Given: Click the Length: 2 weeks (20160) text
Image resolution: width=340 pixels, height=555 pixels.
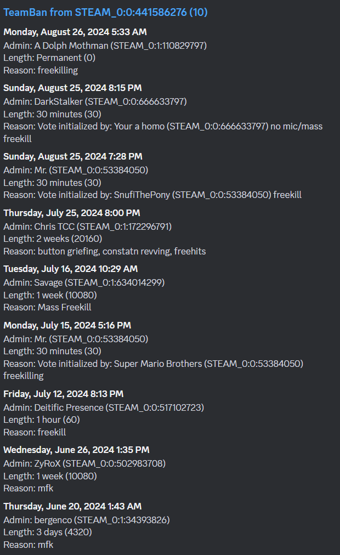Looking at the screenshot, I should point(53,239).
